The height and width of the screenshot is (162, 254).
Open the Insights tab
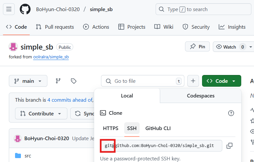coord(232,27)
